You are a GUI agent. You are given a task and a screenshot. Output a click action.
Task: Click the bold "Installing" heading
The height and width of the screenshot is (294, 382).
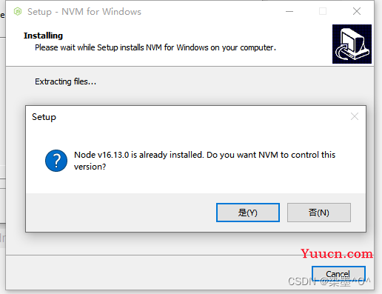[x=43, y=36]
